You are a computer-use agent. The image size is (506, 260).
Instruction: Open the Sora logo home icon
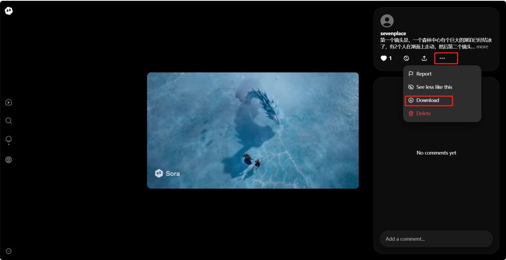9,11
